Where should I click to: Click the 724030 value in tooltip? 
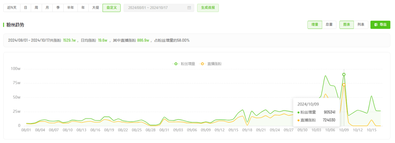click(329, 120)
